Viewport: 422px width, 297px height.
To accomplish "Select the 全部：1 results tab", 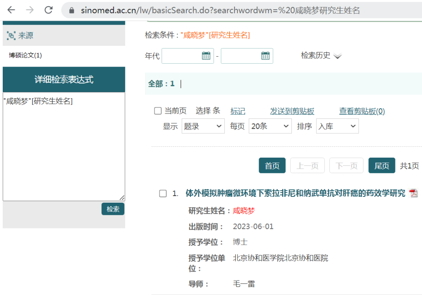I will pyautogui.click(x=161, y=83).
